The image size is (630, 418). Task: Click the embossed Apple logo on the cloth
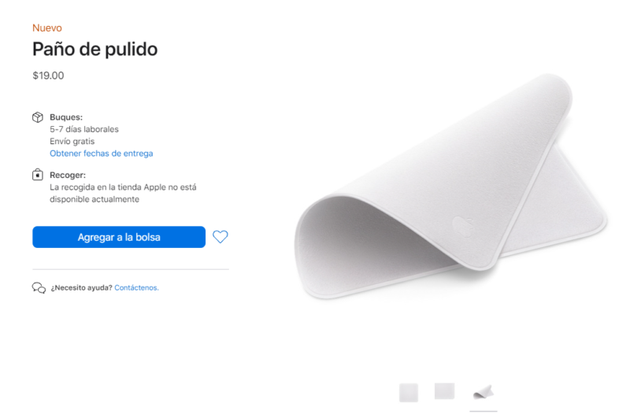[463, 227]
